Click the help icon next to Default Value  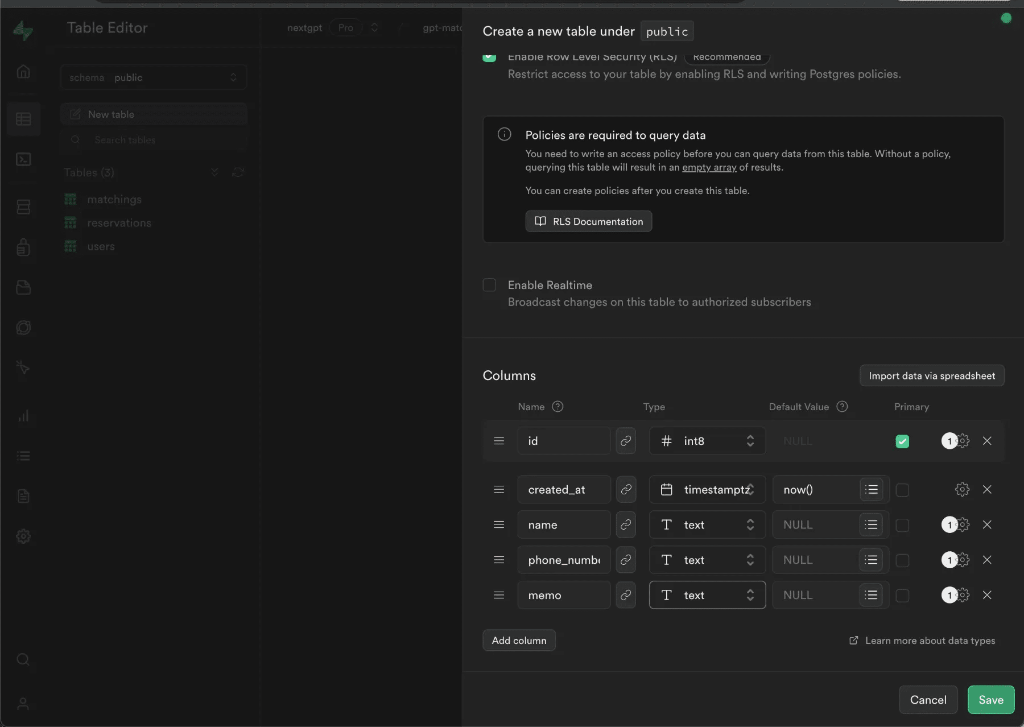[842, 407]
